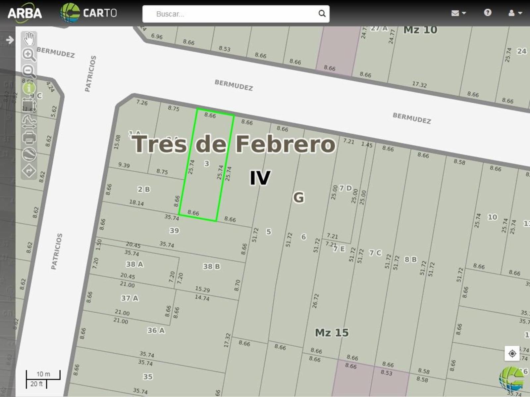
Task: Click the round road layer icon
Action: (x=29, y=154)
